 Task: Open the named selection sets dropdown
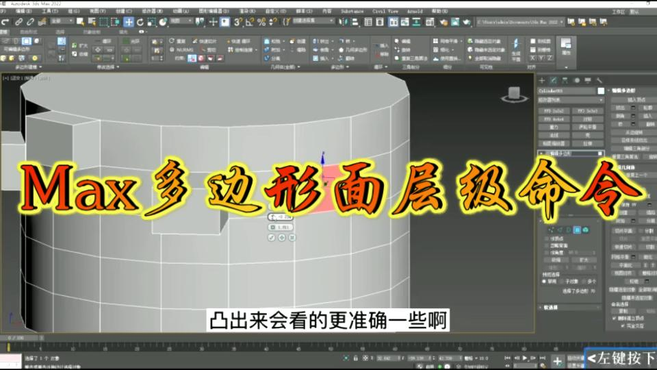(313, 21)
